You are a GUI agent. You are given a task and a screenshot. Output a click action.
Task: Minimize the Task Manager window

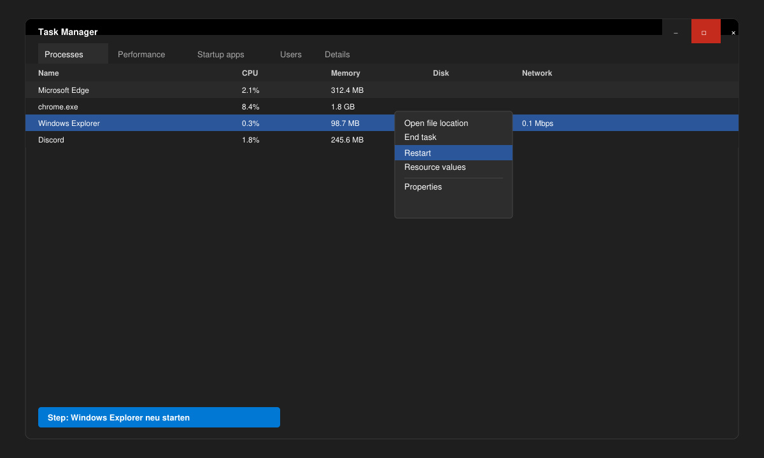click(x=676, y=32)
